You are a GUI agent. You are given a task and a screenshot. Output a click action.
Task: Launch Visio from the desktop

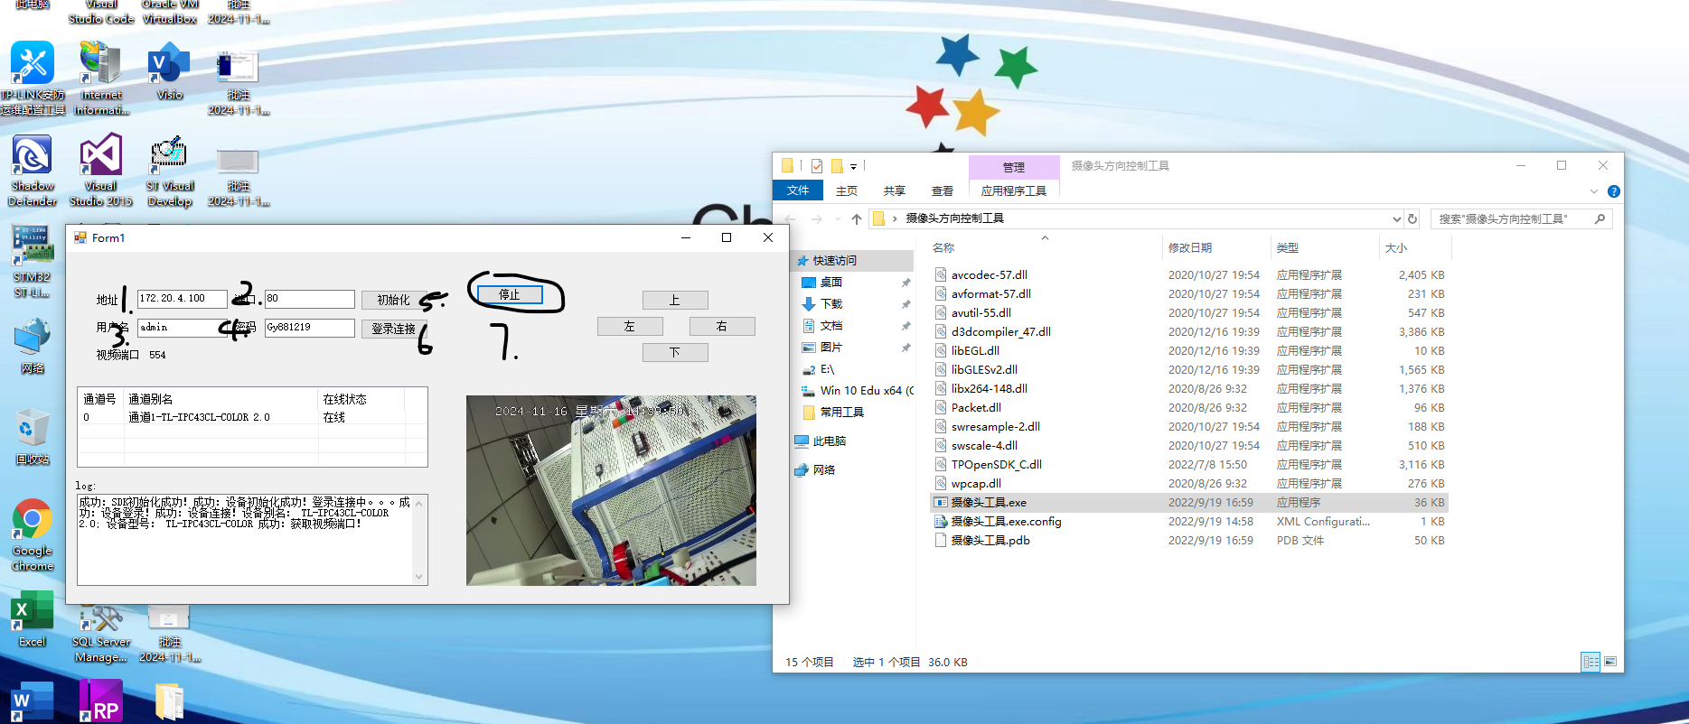[x=169, y=70]
